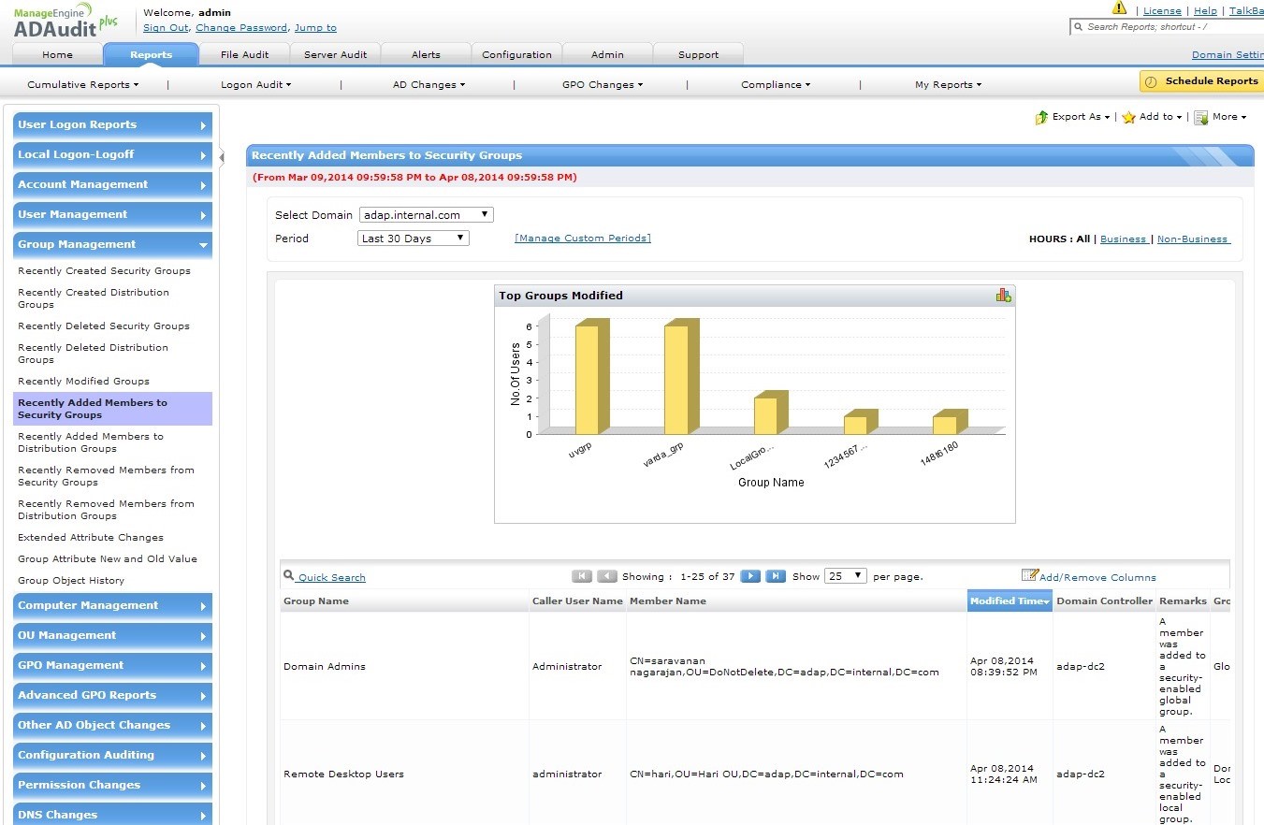Switch to the File Audit tab

(244, 54)
